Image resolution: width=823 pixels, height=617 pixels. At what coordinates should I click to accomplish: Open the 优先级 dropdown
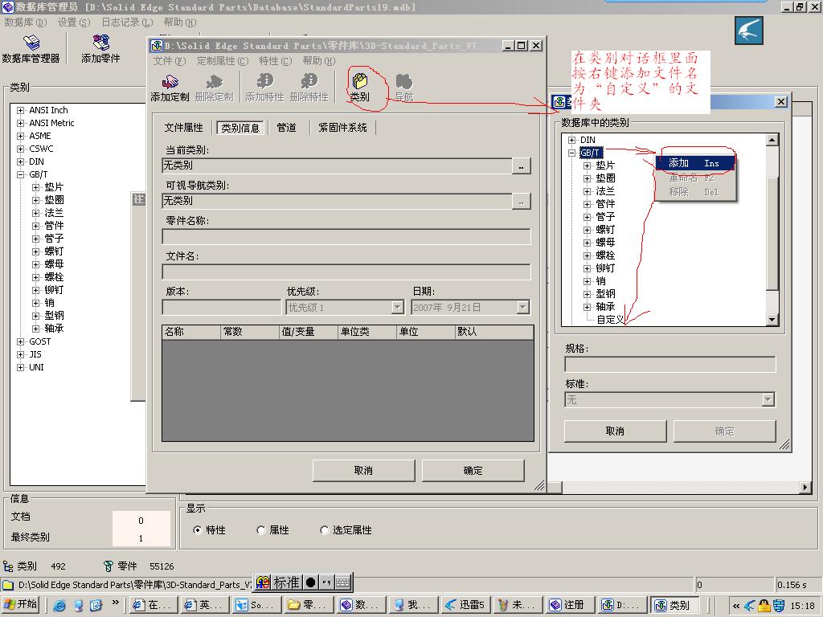pyautogui.click(x=398, y=308)
